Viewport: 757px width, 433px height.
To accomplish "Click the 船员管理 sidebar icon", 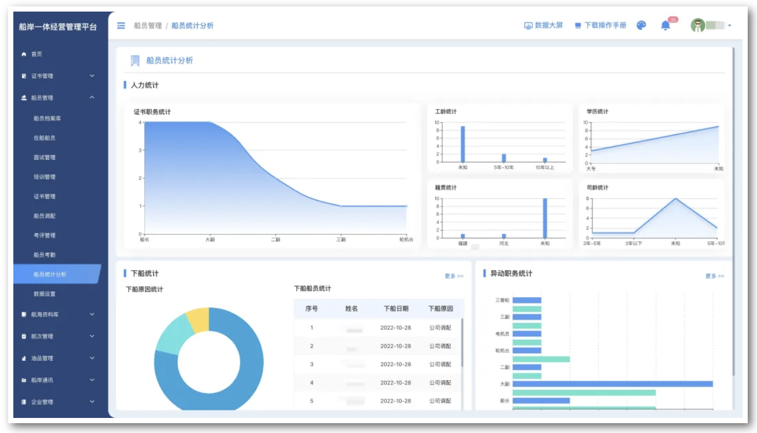I will 24,98.
